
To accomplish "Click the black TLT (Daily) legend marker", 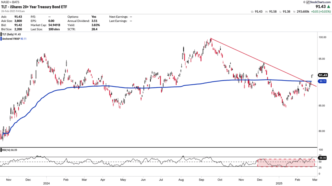I will (1, 34).
